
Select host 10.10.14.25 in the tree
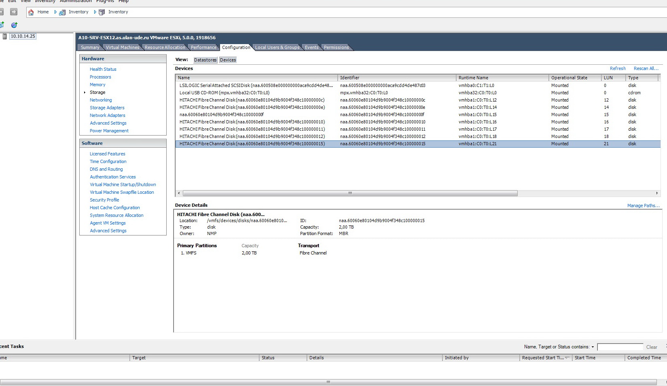[23, 36]
